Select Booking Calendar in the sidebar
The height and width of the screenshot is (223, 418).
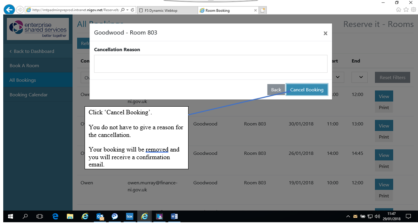[28, 95]
